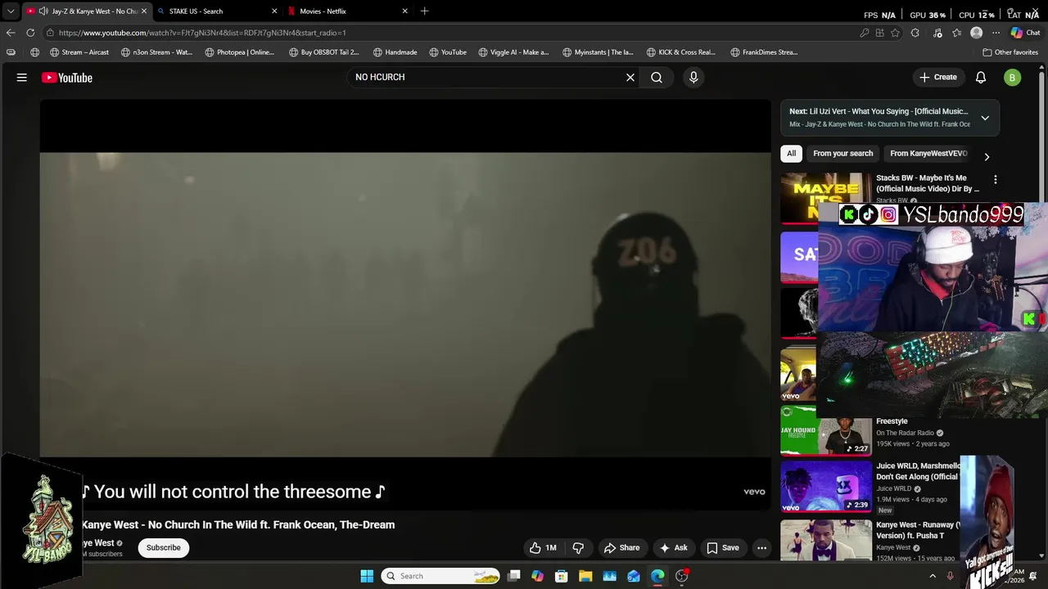Subscribe to the Kanye West channel
1048x589 pixels.
164,548
